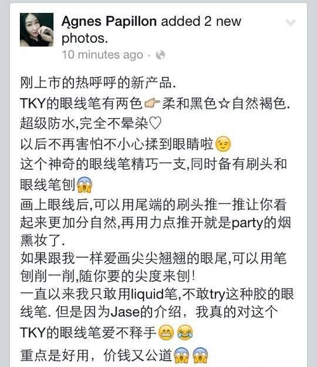The height and width of the screenshot is (367, 317).
Task: Click the star symbol between color names
Action: 224,103
